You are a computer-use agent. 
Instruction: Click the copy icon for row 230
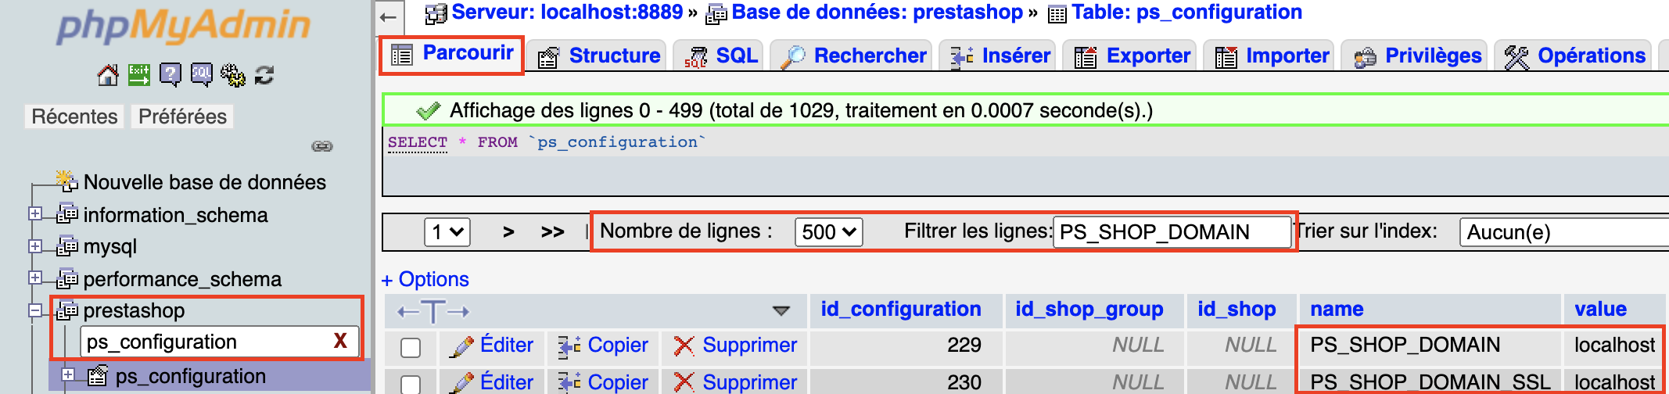(569, 383)
